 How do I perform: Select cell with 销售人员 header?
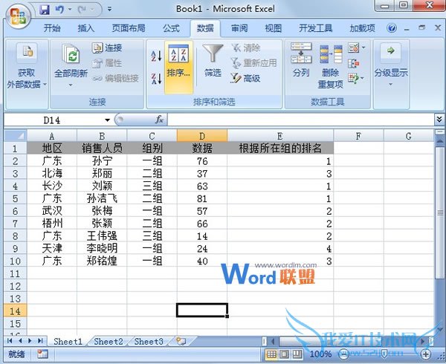coord(102,148)
